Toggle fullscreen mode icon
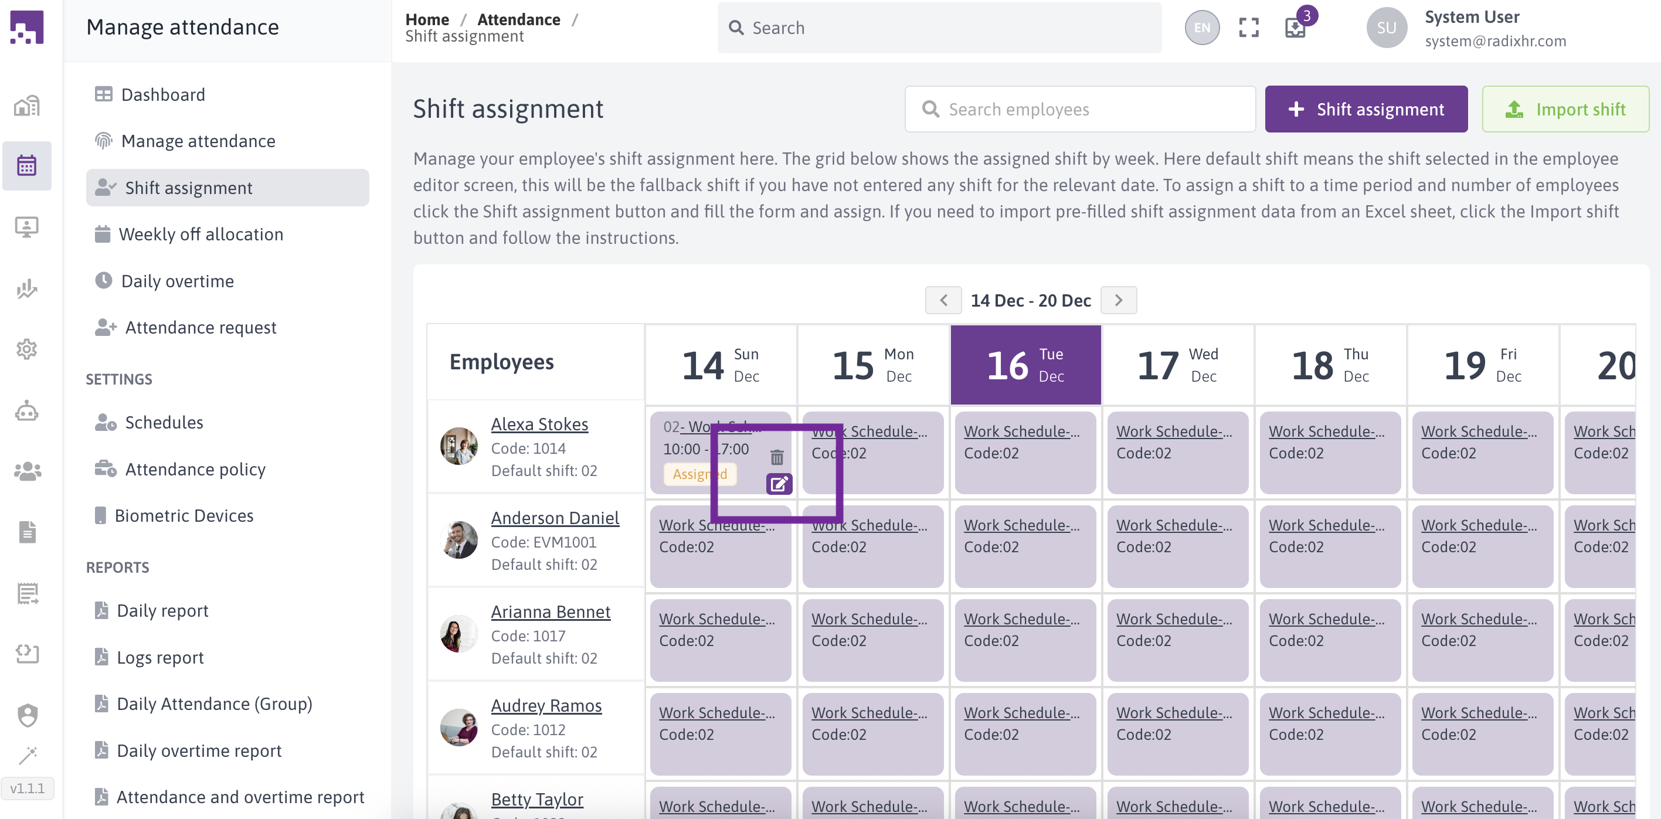This screenshot has width=1661, height=819. pyautogui.click(x=1248, y=28)
